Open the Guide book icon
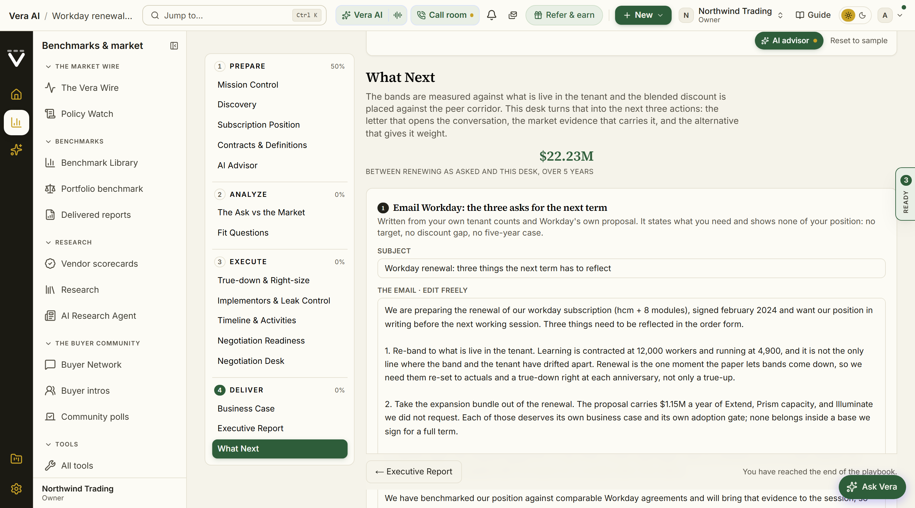 coord(813,15)
